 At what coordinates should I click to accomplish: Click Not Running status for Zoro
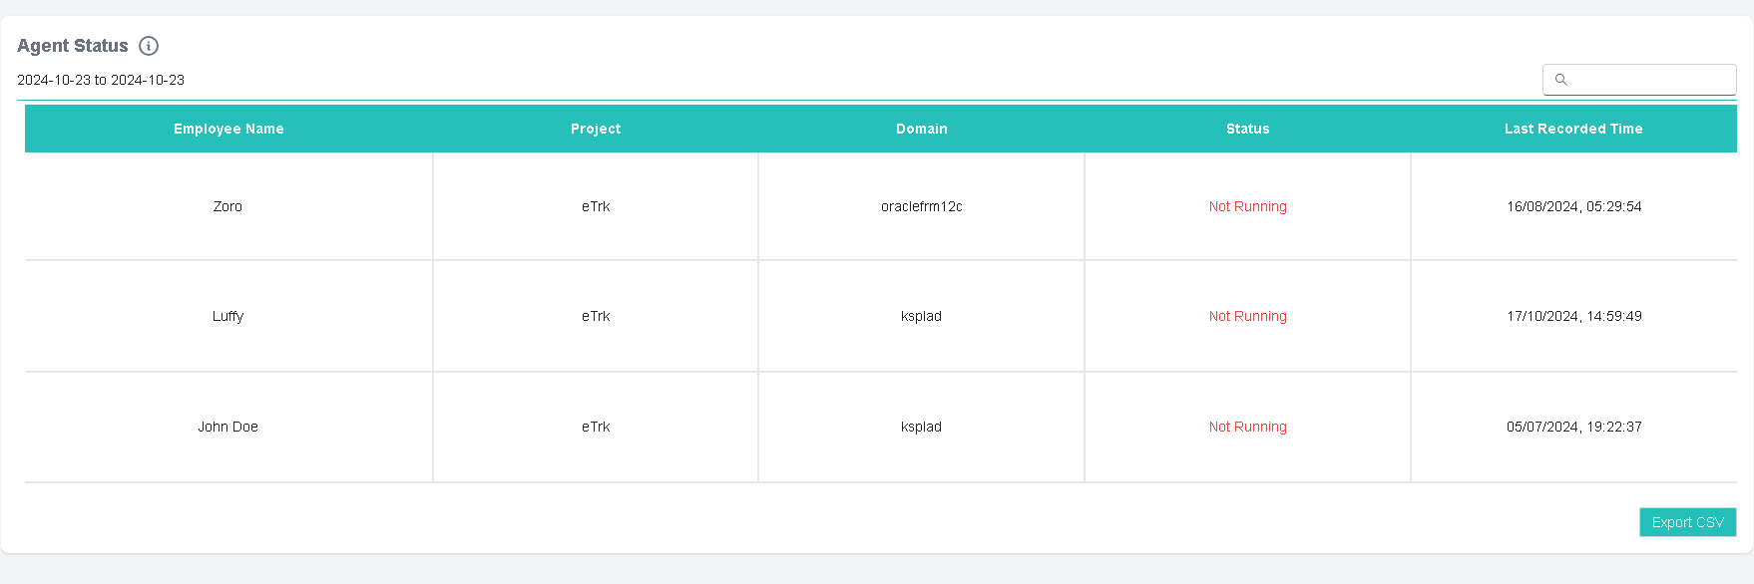1247,206
